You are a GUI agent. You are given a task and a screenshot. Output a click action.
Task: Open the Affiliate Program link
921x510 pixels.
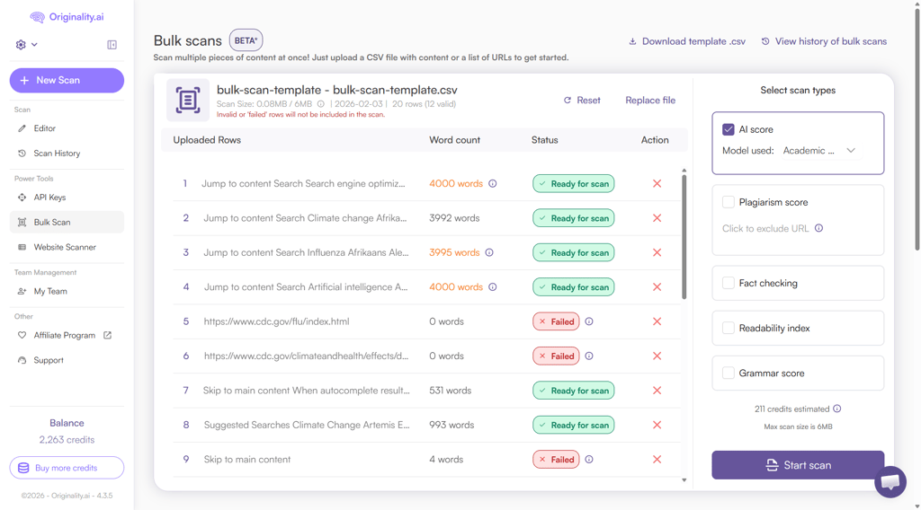(x=64, y=335)
